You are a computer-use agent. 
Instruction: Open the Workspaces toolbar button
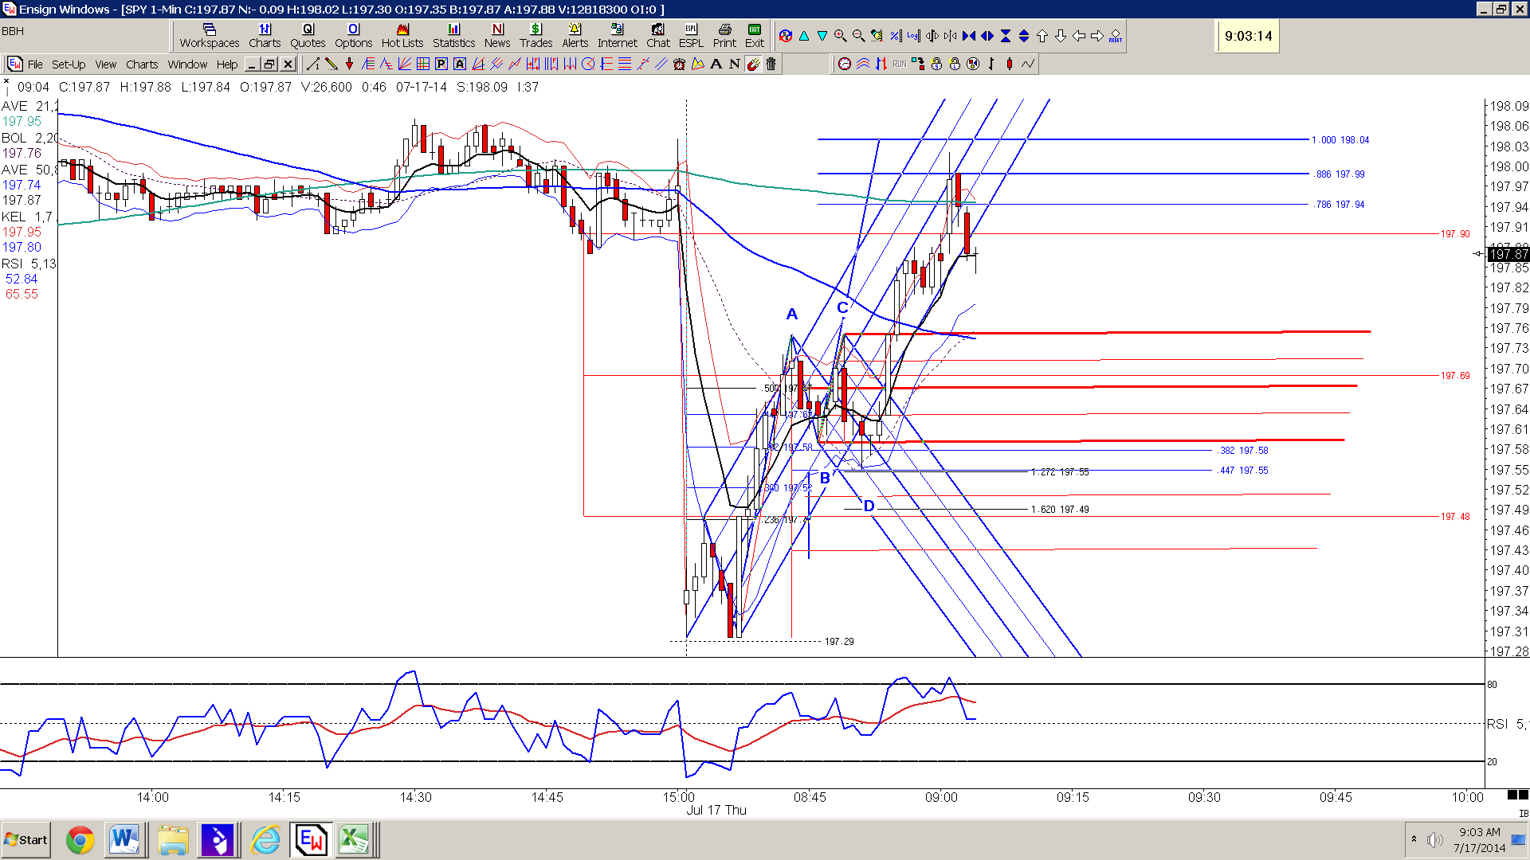(209, 36)
